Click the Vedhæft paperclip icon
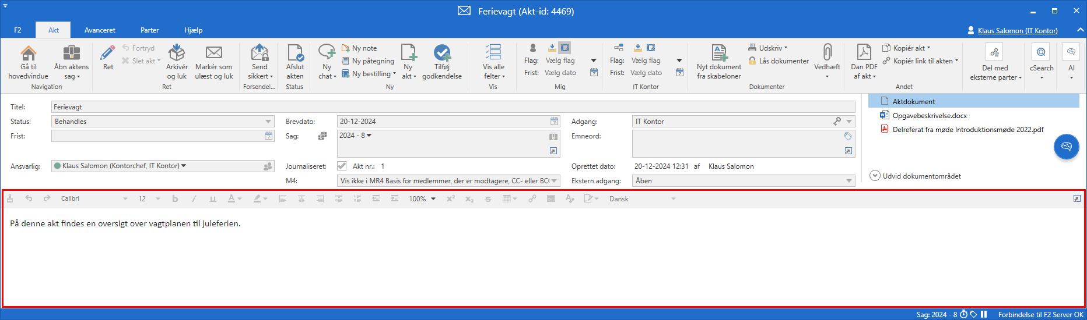This screenshot has height=320, width=1087. [x=827, y=52]
